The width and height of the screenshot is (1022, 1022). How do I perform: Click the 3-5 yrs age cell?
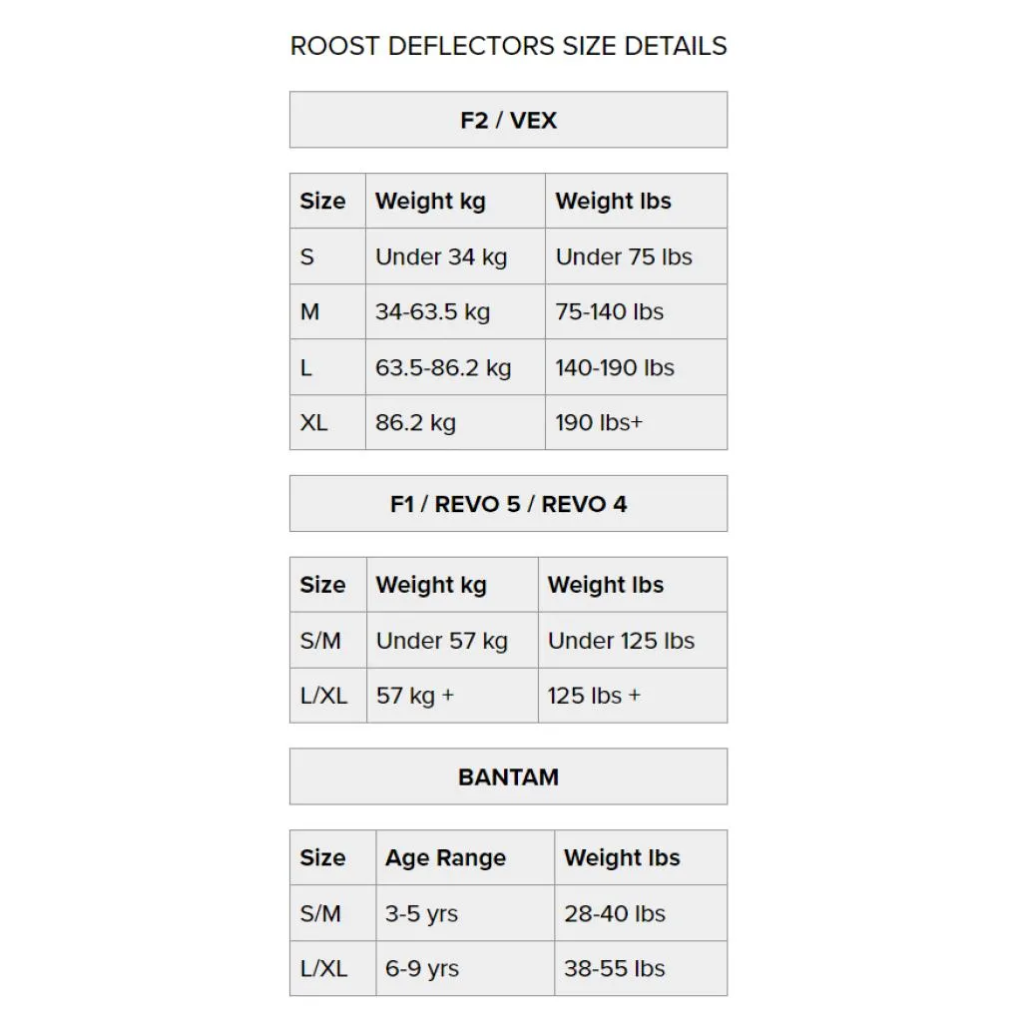click(465, 913)
